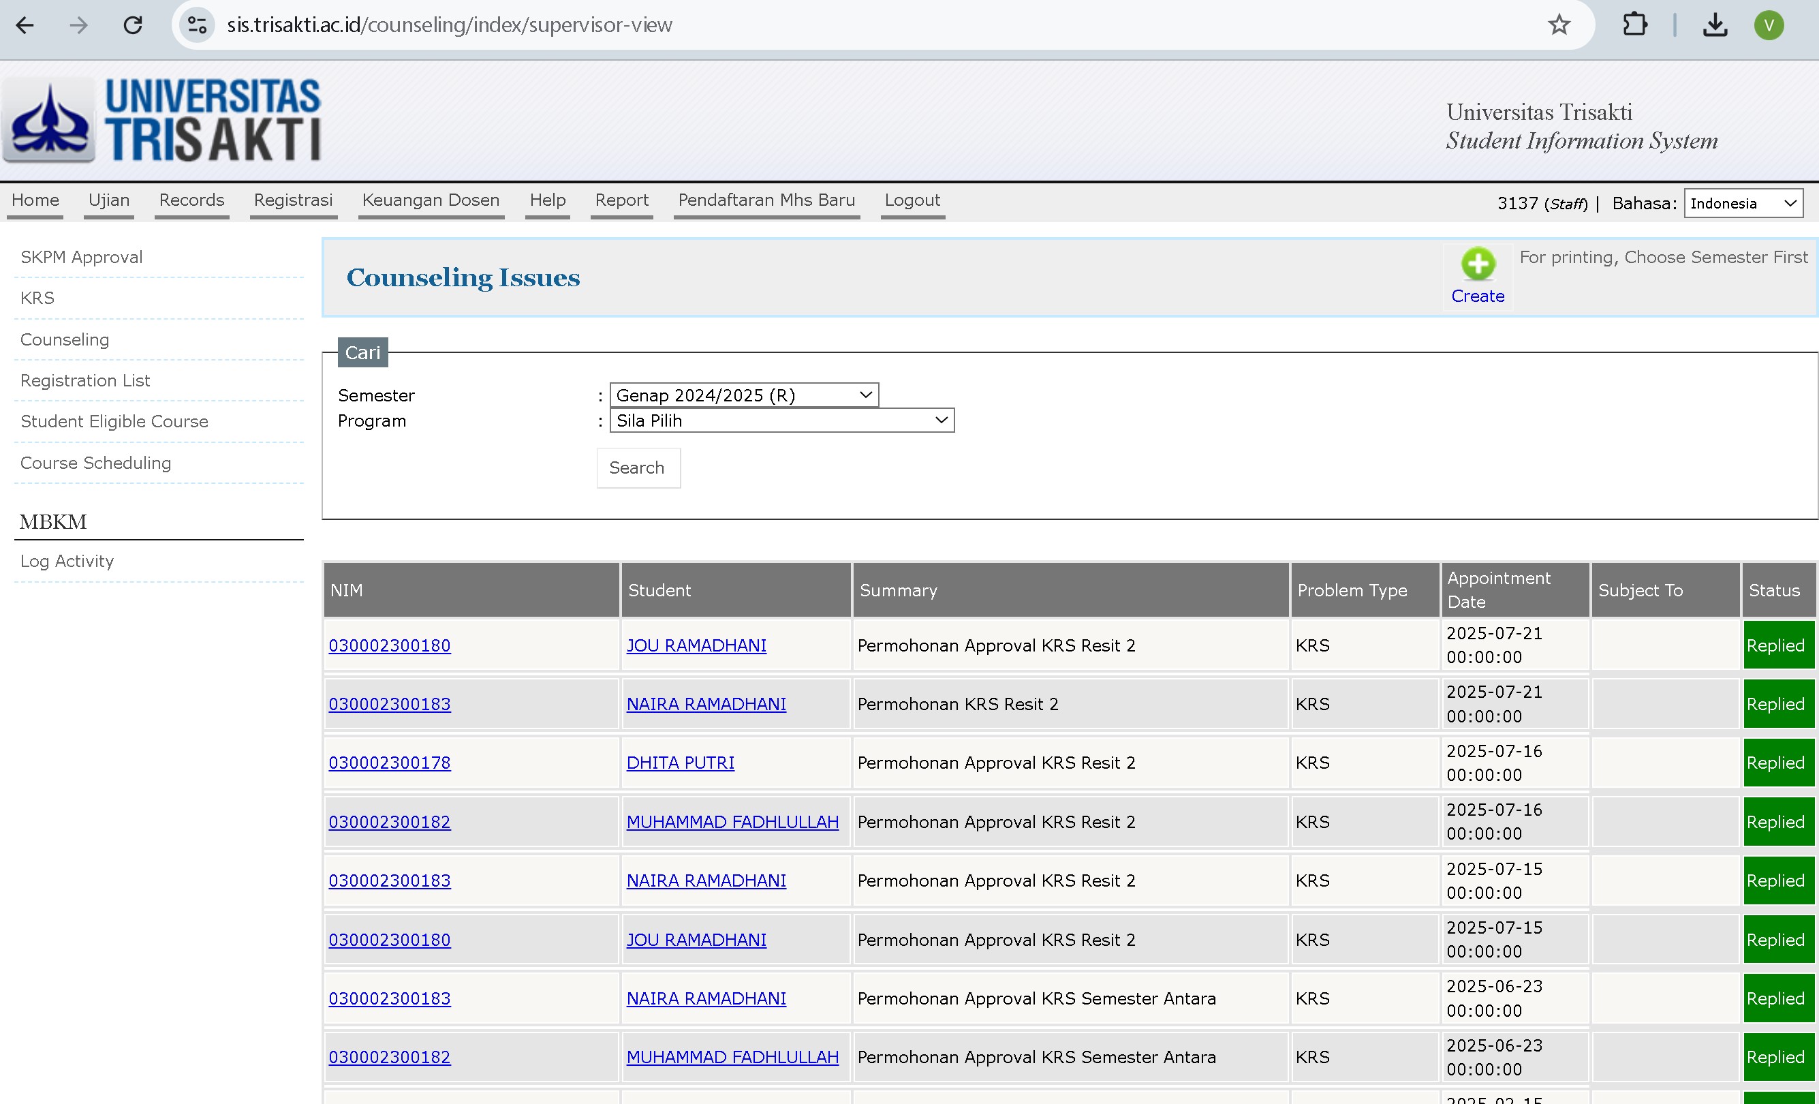This screenshot has height=1104, width=1819.
Task: Bookmark this page with the star icon
Action: [1559, 25]
